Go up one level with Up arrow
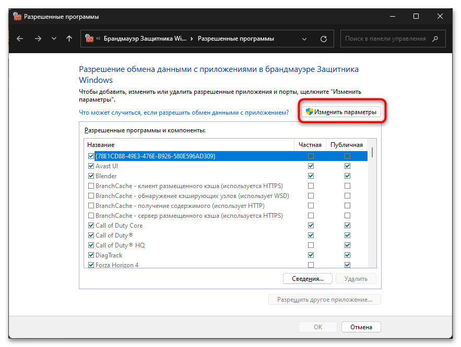The height and width of the screenshot is (347, 461). click(69, 39)
